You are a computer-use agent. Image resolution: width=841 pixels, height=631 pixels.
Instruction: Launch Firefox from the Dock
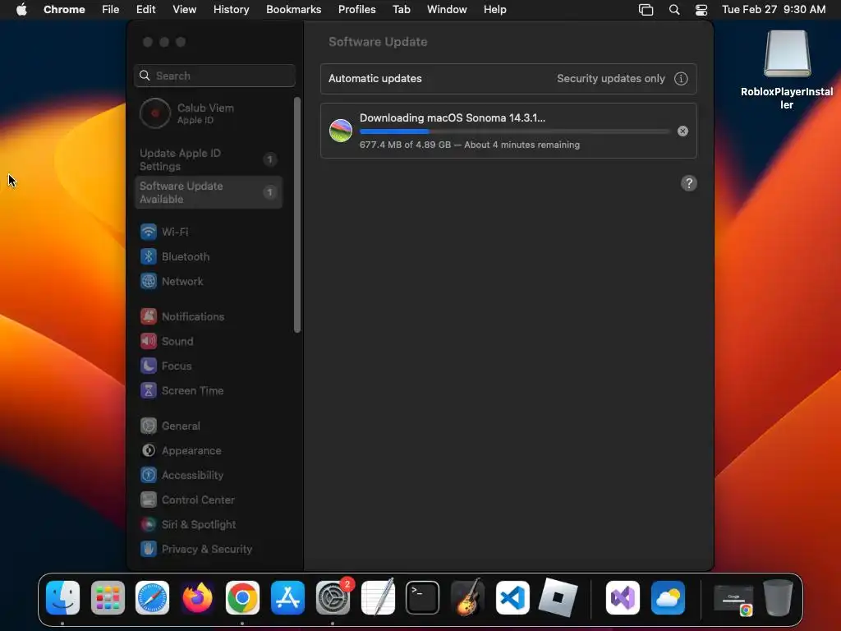pos(197,598)
